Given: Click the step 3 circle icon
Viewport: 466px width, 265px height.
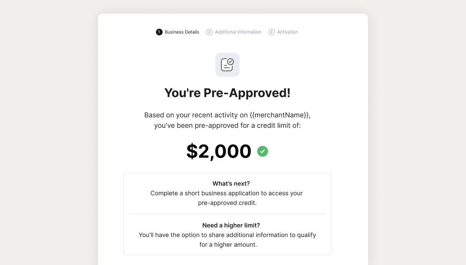Looking at the screenshot, I should 272,32.
